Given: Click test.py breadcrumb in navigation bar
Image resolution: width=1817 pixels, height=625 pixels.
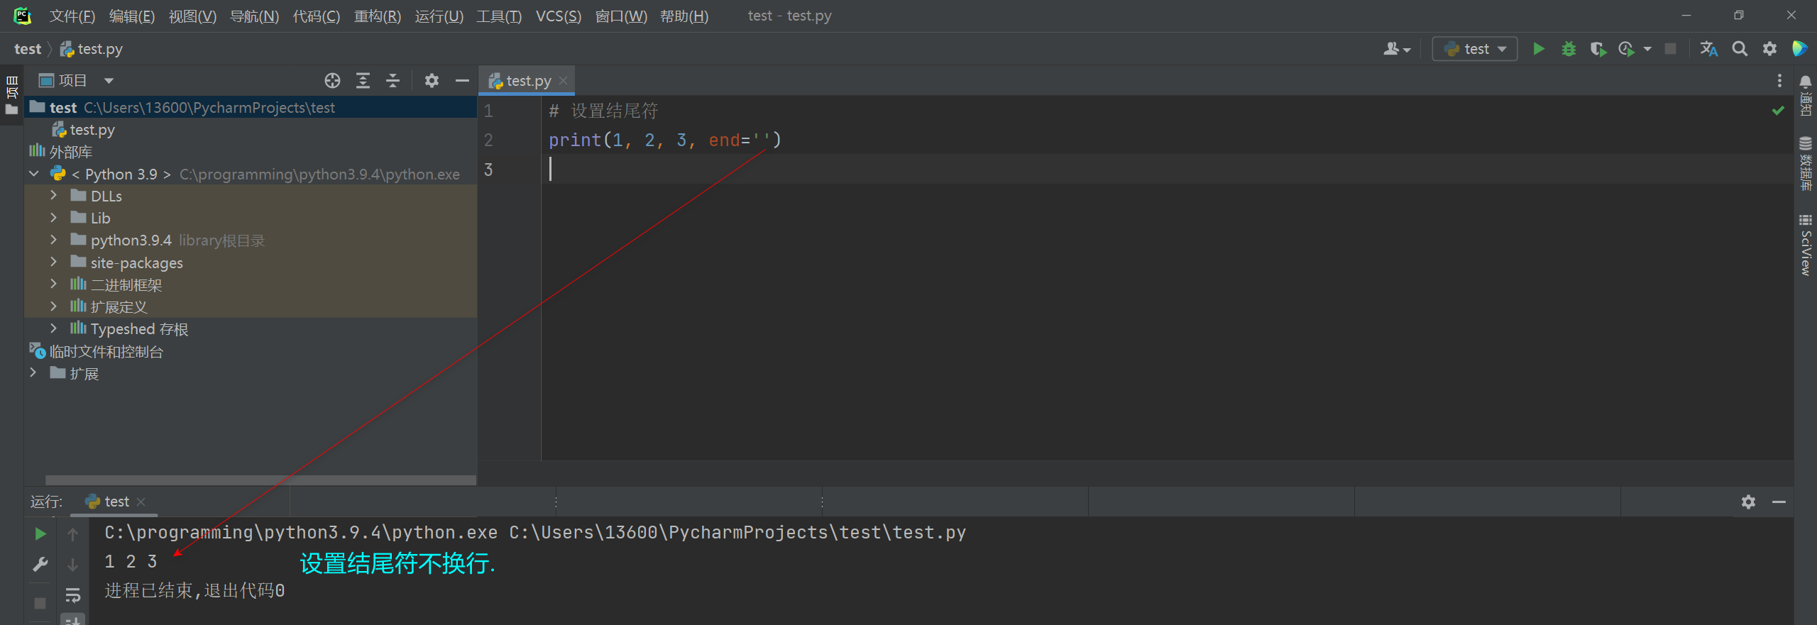Looking at the screenshot, I should 92,49.
